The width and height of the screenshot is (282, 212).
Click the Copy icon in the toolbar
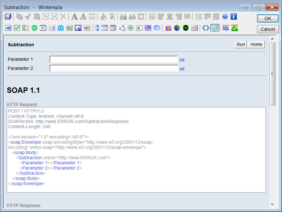[19, 17]
